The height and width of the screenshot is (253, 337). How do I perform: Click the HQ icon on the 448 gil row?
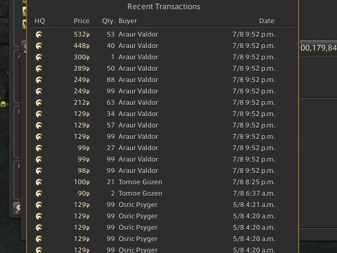[x=39, y=46]
